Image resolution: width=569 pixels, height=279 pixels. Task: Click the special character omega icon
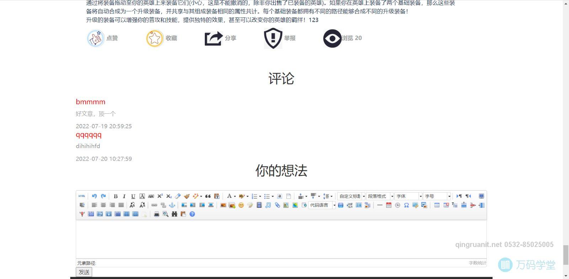(x=406, y=205)
